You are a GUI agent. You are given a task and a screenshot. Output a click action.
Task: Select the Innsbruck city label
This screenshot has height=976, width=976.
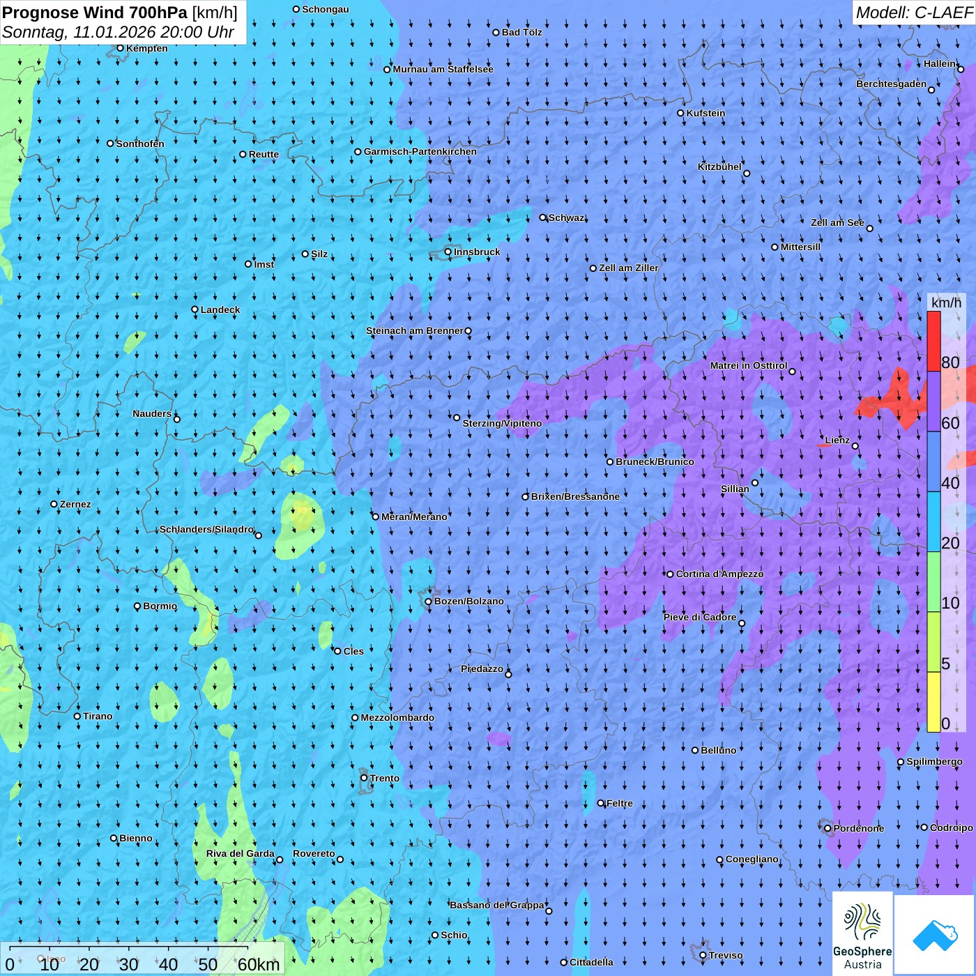coord(477,252)
